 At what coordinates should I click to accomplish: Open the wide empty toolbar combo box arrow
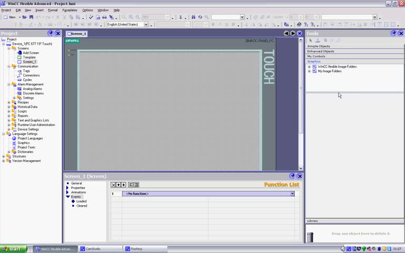click(x=375, y=17)
